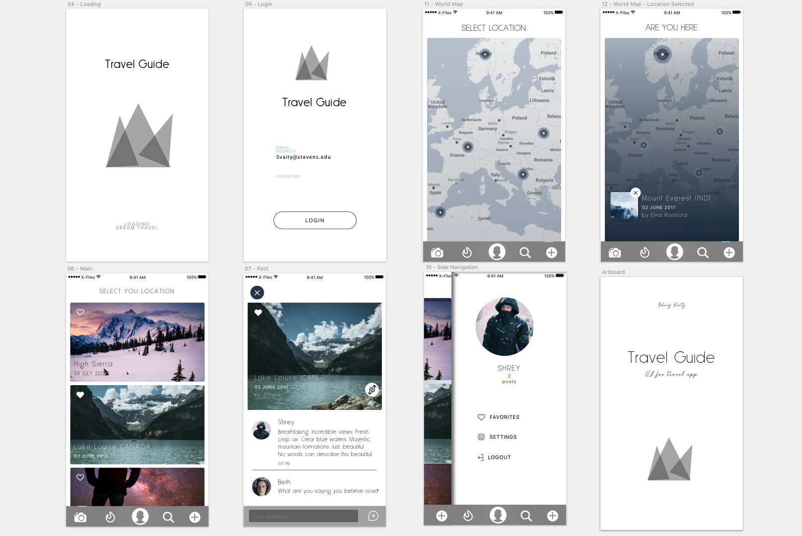Click Shrey's avatar in post comments
802x536 pixels.
pos(261,430)
